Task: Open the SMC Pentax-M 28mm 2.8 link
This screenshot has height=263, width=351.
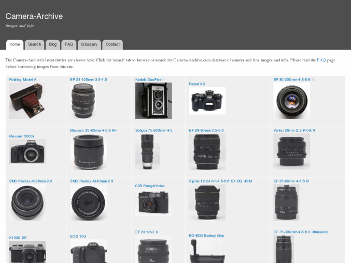Action: pos(31,181)
